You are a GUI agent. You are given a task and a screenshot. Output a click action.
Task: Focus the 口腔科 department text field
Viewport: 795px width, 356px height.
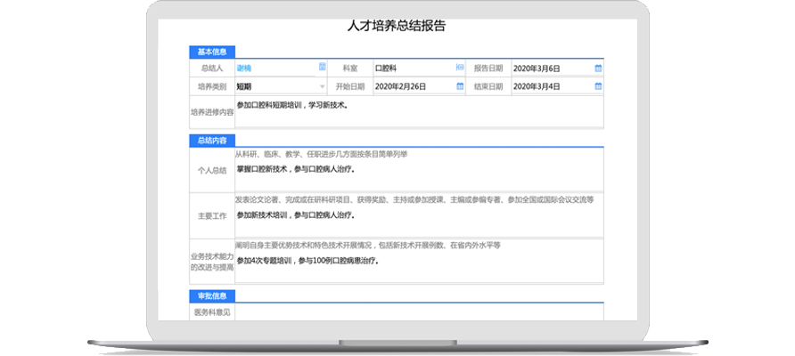pos(410,68)
